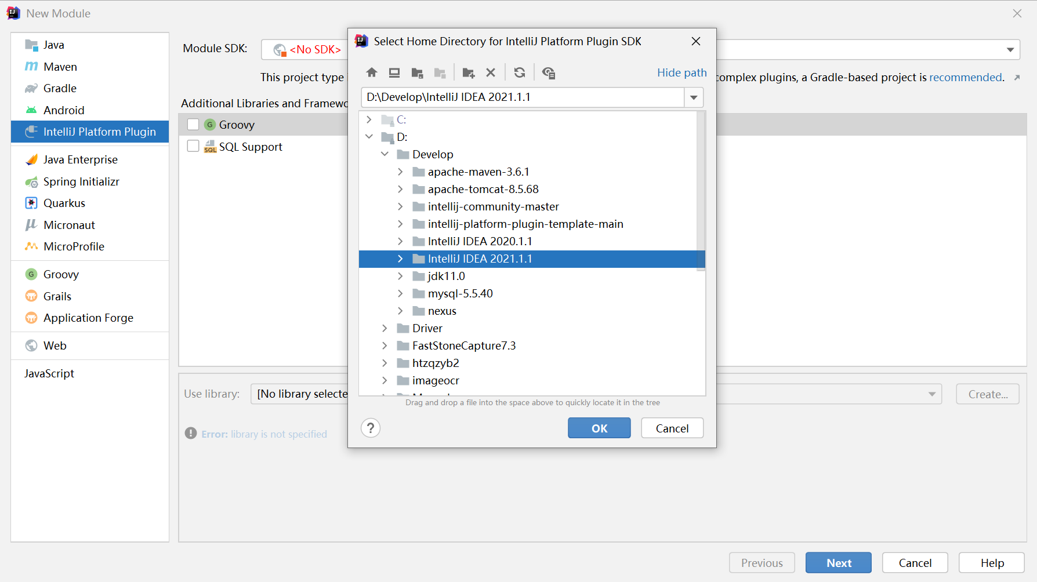Screen dimensions: 1037x582
Task: Select Maven in the module type list
Action: point(60,66)
